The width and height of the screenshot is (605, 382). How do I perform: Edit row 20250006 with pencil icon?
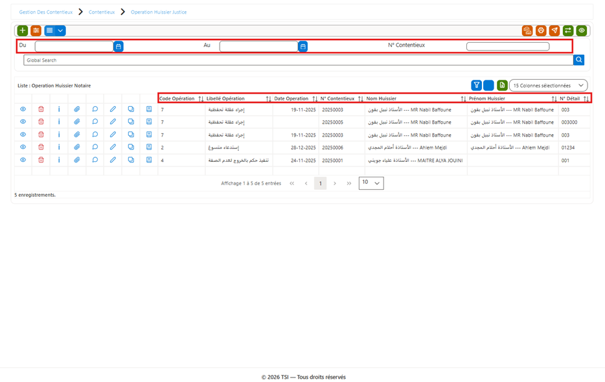(113, 147)
